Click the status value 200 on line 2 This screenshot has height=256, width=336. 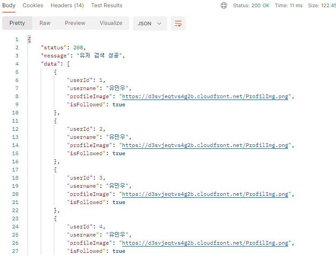(x=78, y=47)
